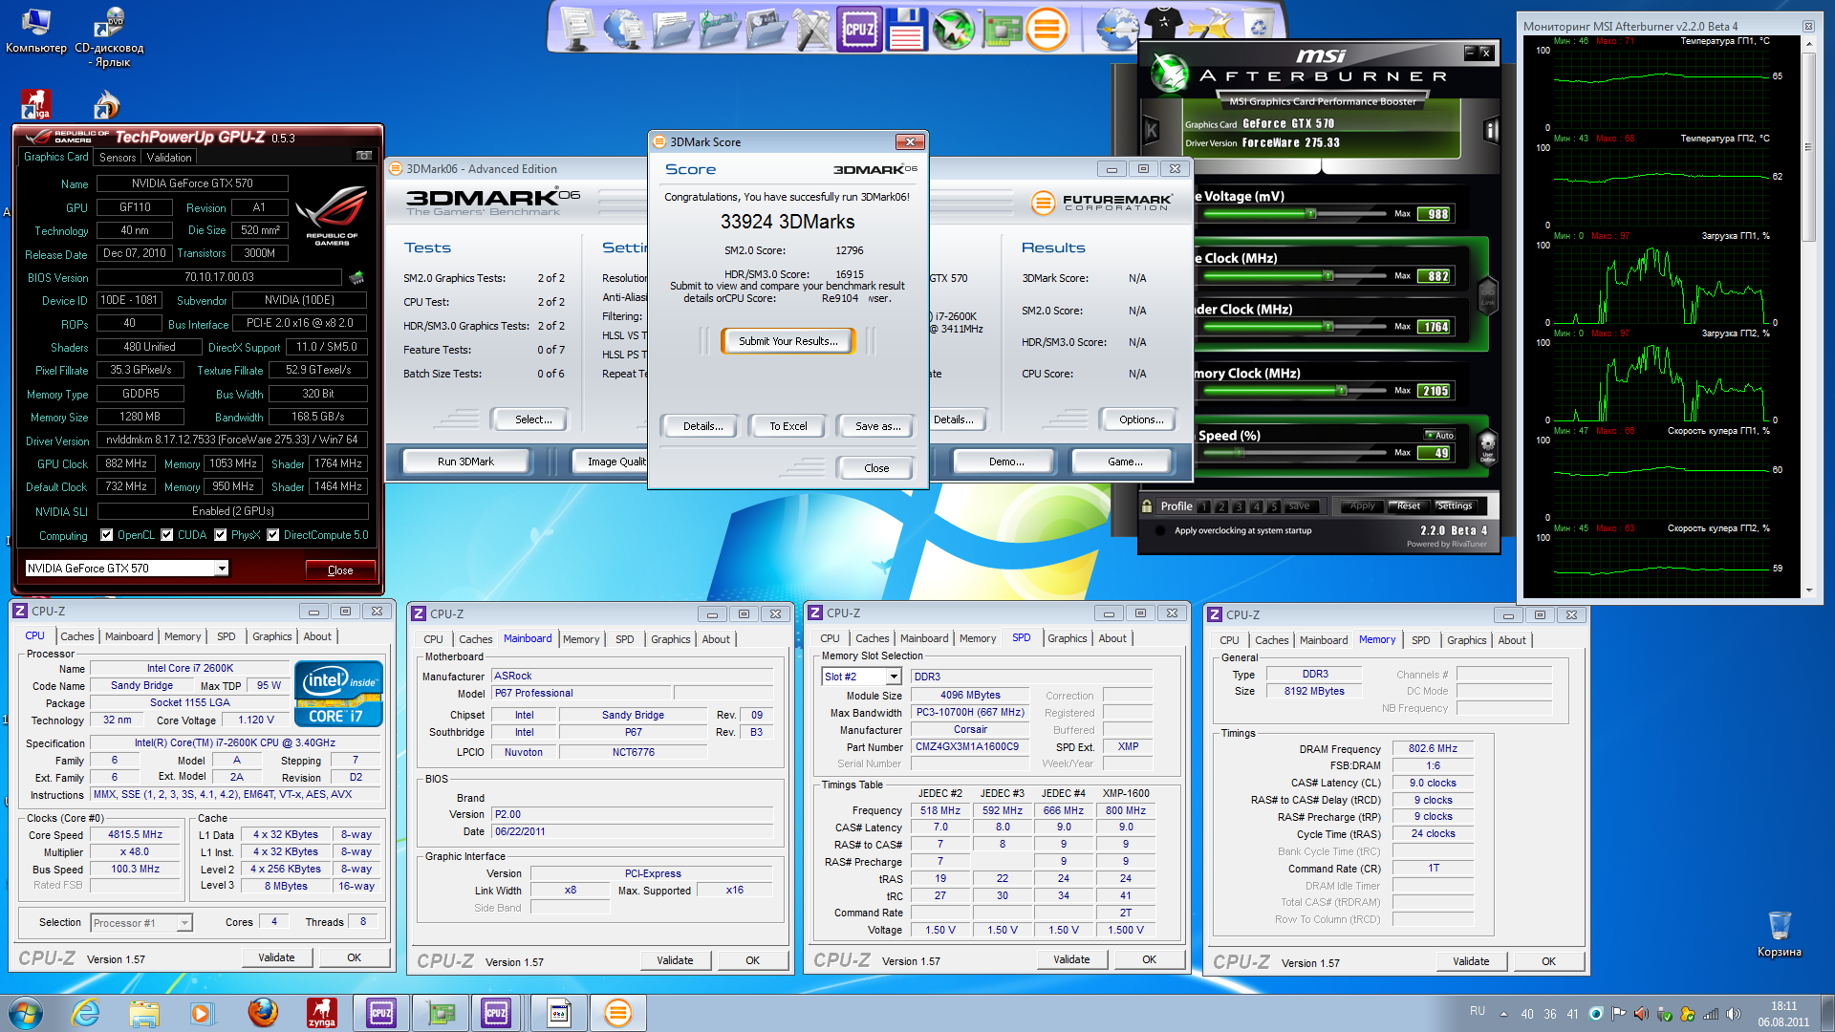Click Afterburner Kombustor 'K' side button
This screenshot has height=1032, width=1835.
[x=1152, y=130]
